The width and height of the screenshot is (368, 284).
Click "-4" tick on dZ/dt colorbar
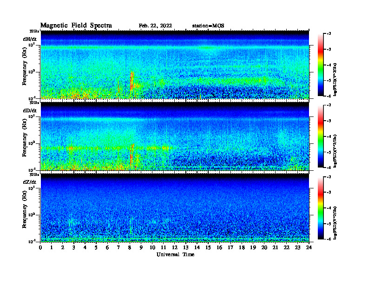point(329,208)
